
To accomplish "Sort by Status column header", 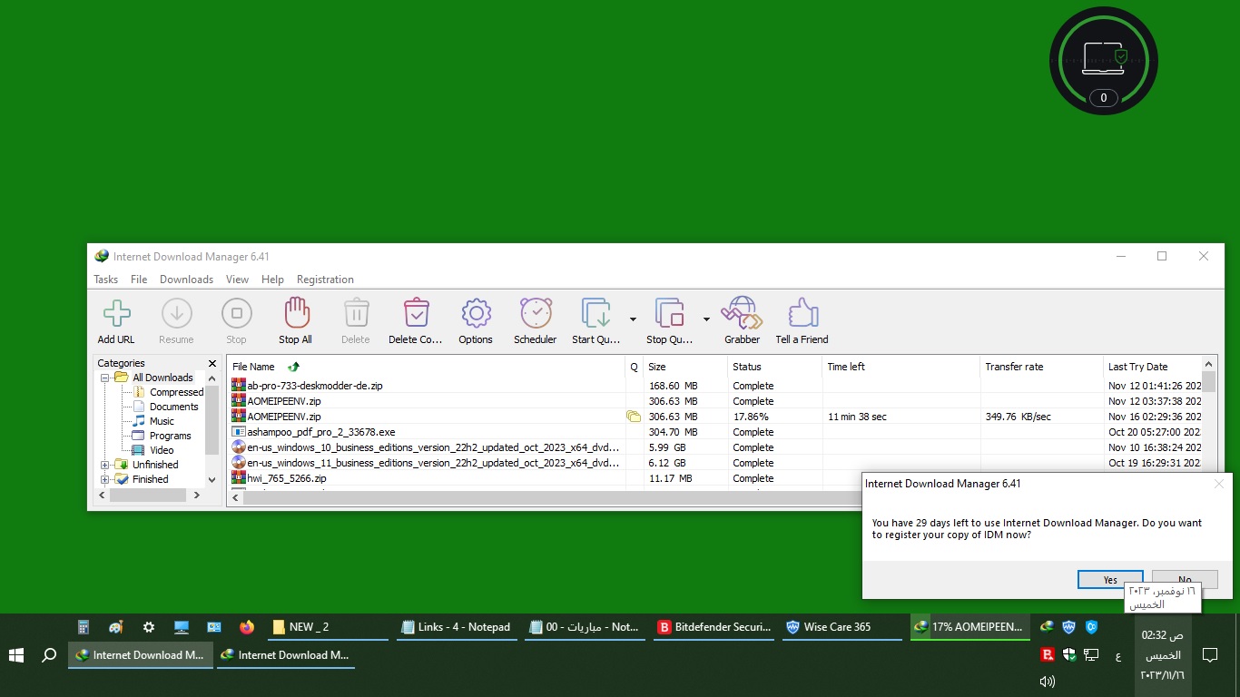I will [x=774, y=367].
